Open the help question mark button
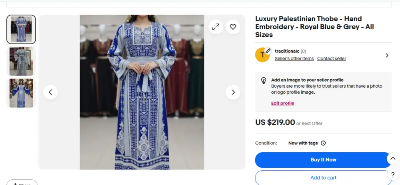This screenshot has height=185, width=400. (393, 175)
